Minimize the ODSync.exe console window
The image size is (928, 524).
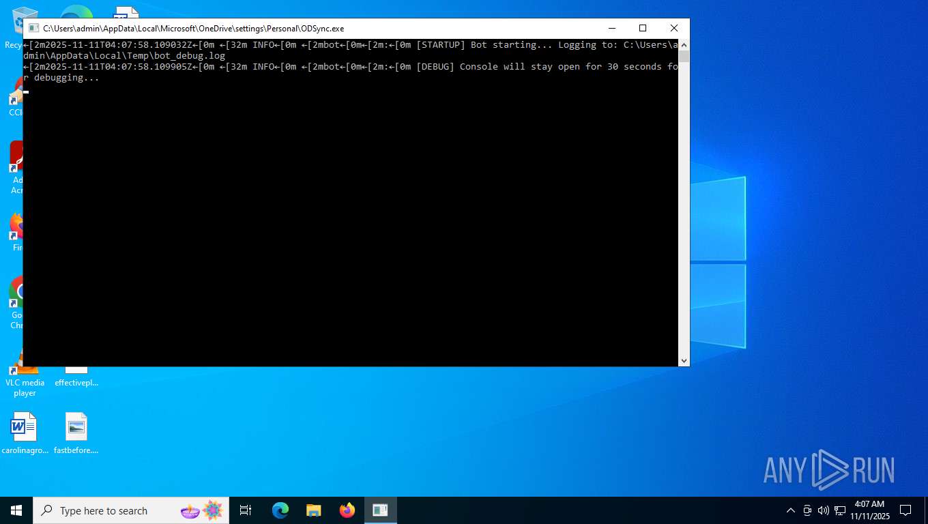click(611, 28)
